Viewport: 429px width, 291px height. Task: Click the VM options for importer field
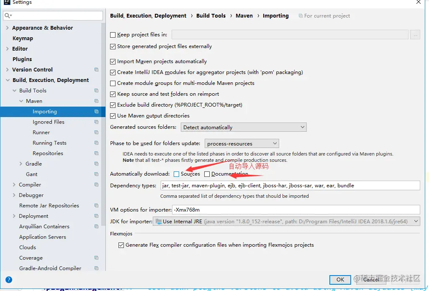pos(296,210)
